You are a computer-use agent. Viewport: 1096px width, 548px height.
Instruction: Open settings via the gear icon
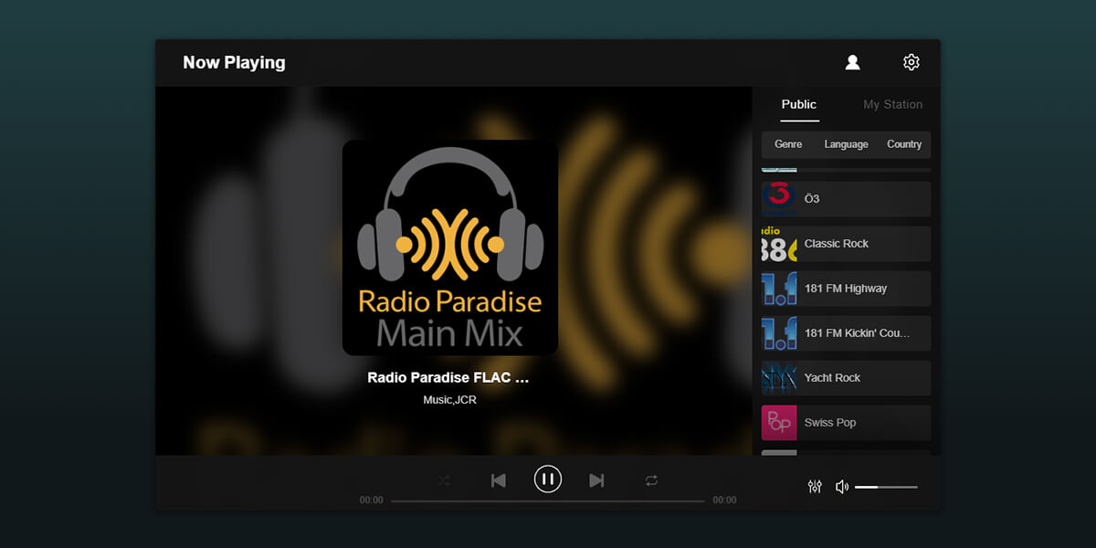pyautogui.click(x=911, y=62)
